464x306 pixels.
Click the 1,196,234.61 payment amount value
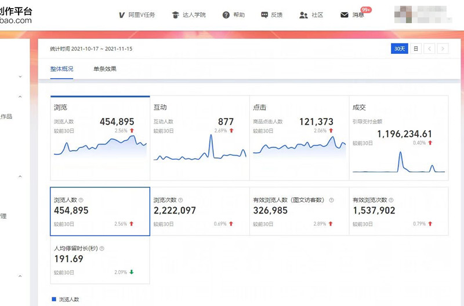click(404, 134)
